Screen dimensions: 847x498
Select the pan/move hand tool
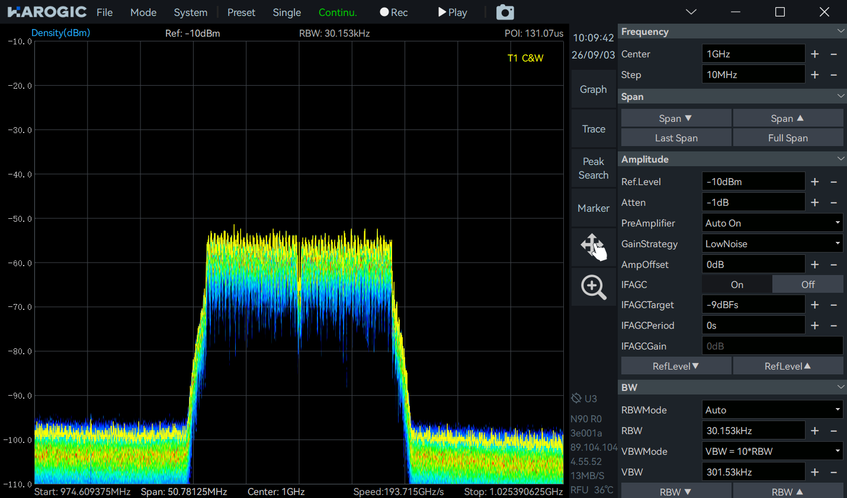coord(593,247)
